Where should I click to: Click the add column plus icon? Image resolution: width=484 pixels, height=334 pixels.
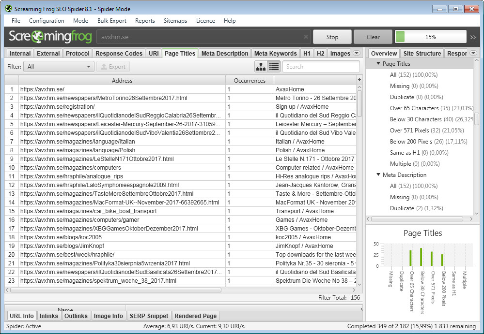(359, 80)
